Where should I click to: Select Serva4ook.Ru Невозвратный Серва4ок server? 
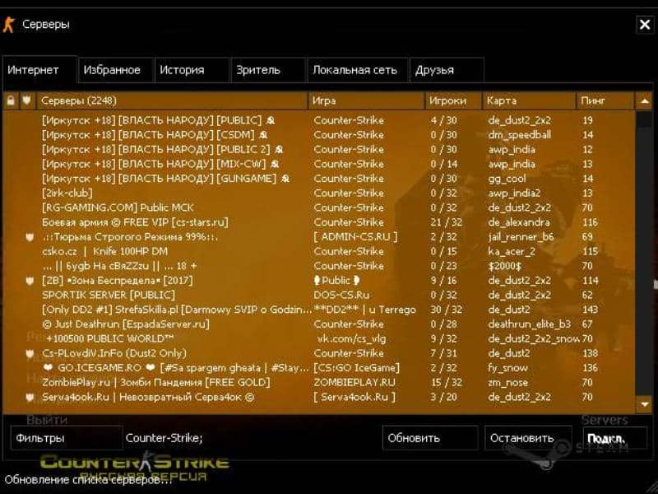point(319,397)
